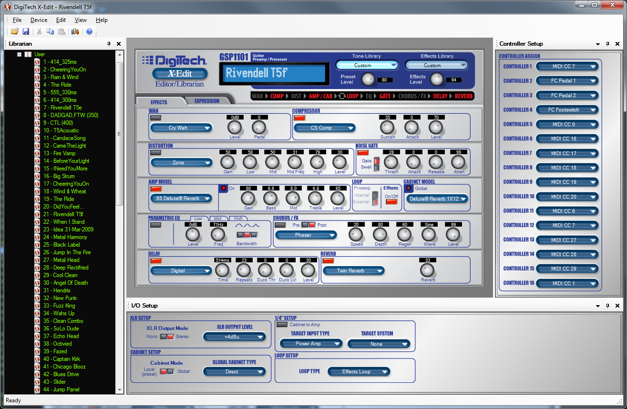
Task: Close the Controller Setup panel
Action: pyautogui.click(x=617, y=44)
